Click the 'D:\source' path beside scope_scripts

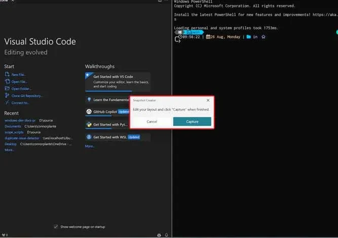(x=33, y=132)
